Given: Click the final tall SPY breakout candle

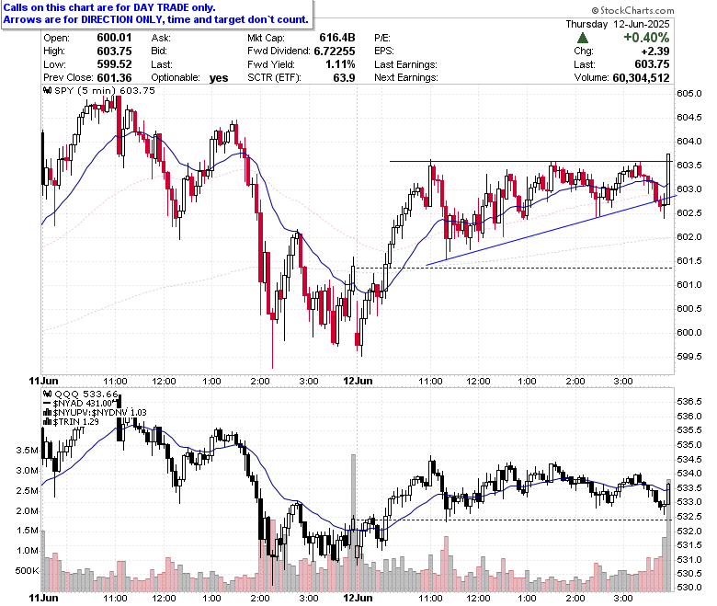Looking at the screenshot, I should coord(668,178).
